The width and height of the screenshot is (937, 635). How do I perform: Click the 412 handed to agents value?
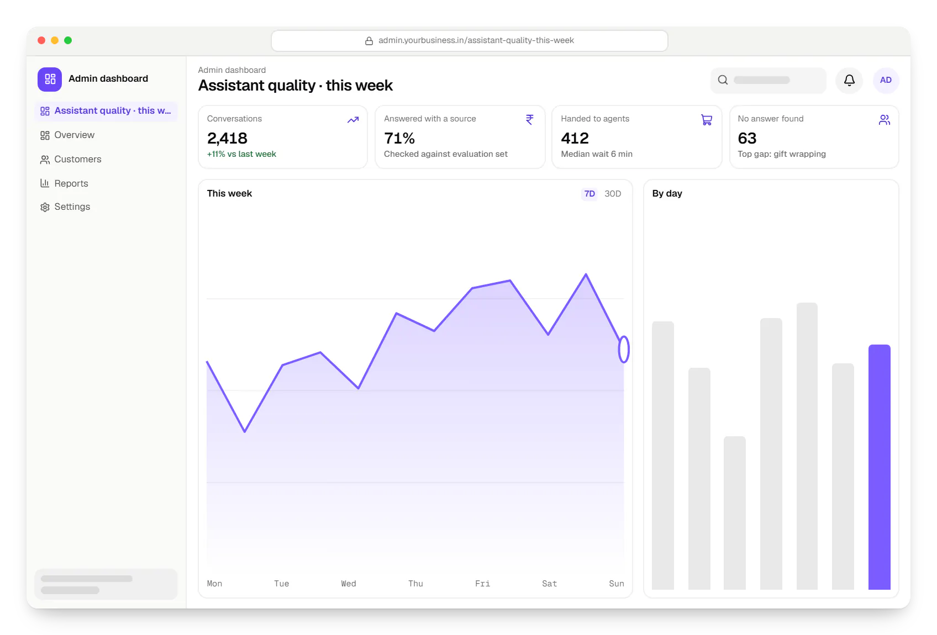[575, 138]
